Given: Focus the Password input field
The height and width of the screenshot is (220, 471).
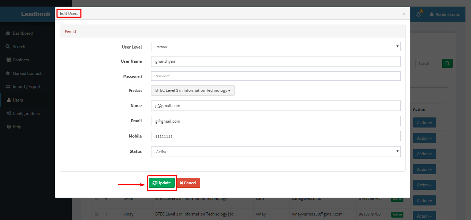Looking at the screenshot, I should tap(276, 76).
